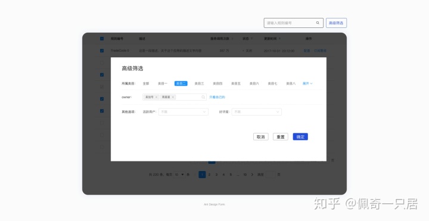Viewport: 429px width, 221px height.
Task: Sort by 服务调用次数 column arrow
Action: (x=232, y=39)
